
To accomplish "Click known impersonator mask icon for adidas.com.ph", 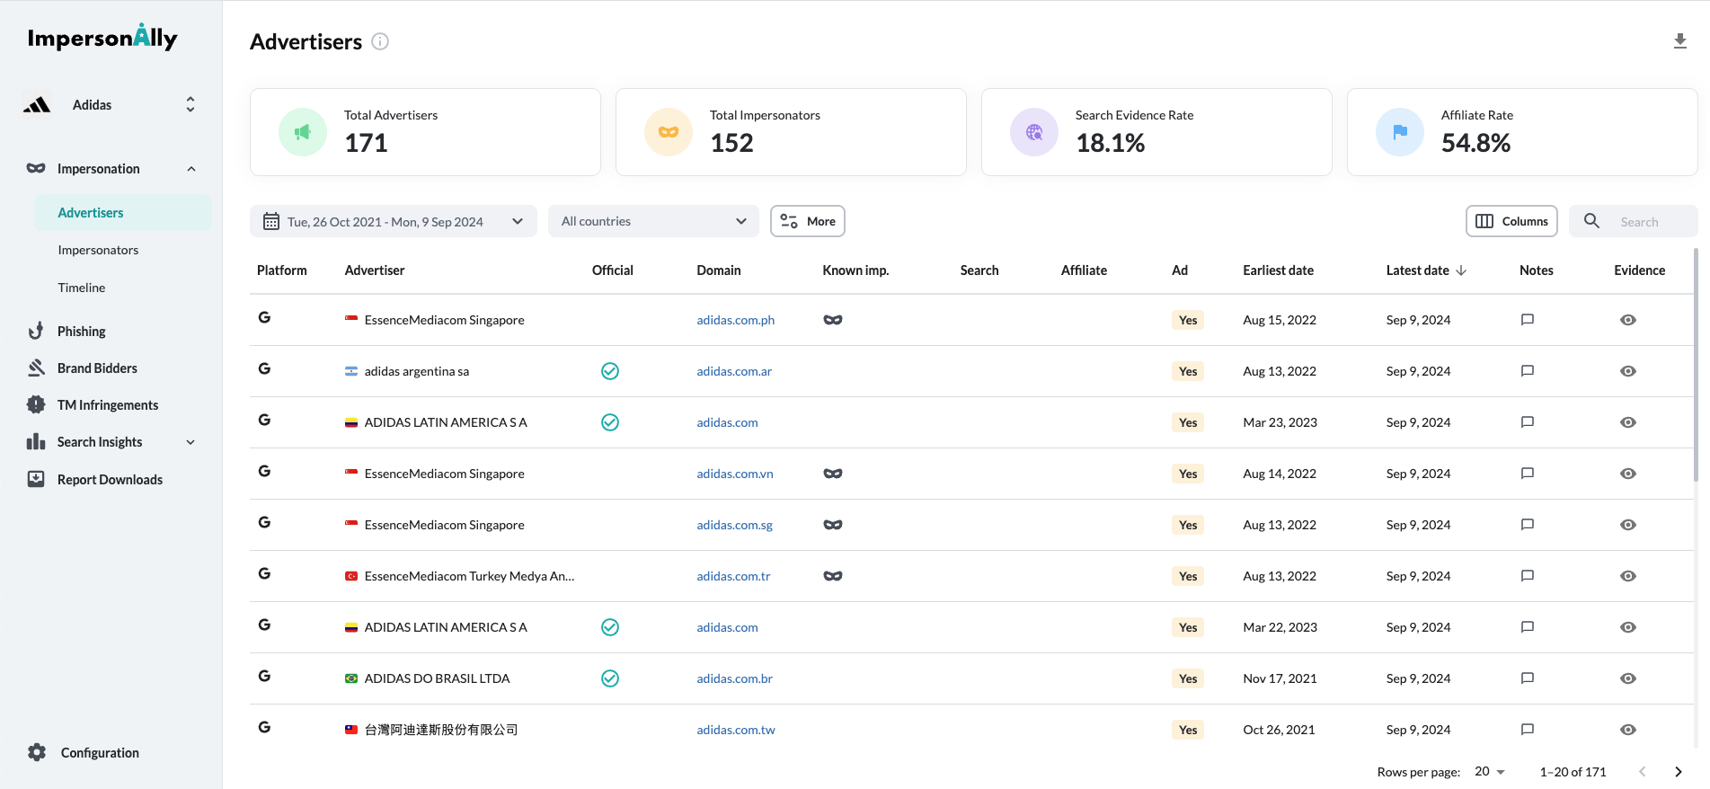I will (x=832, y=320).
